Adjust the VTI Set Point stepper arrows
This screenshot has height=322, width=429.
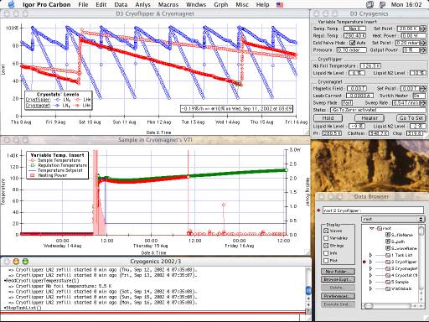point(422,29)
